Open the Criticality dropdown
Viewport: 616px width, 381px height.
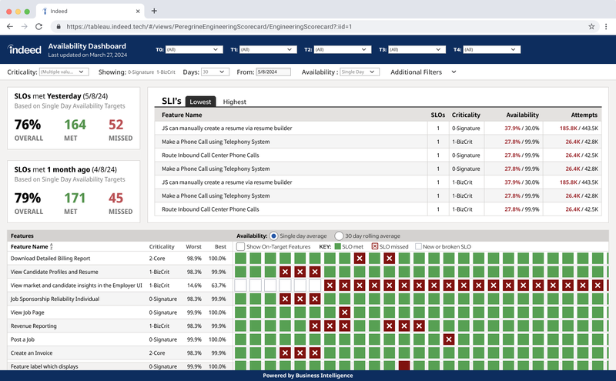64,72
